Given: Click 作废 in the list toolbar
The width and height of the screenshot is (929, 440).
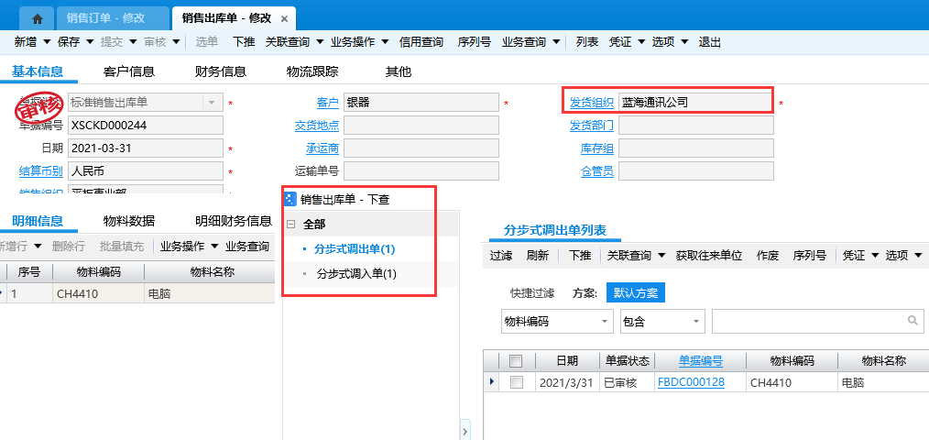Looking at the screenshot, I should 768,256.
